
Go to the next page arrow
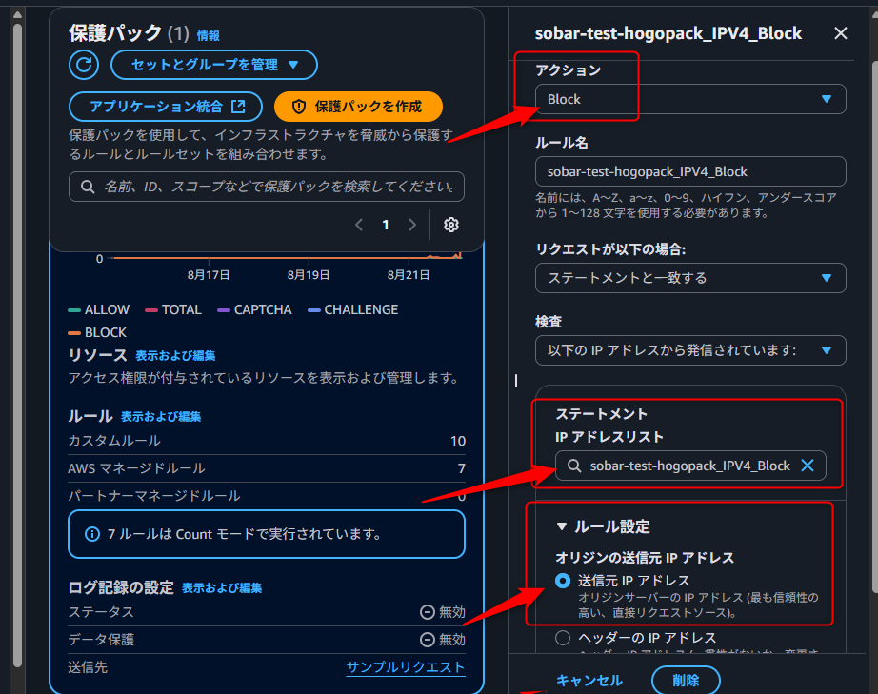click(x=412, y=225)
